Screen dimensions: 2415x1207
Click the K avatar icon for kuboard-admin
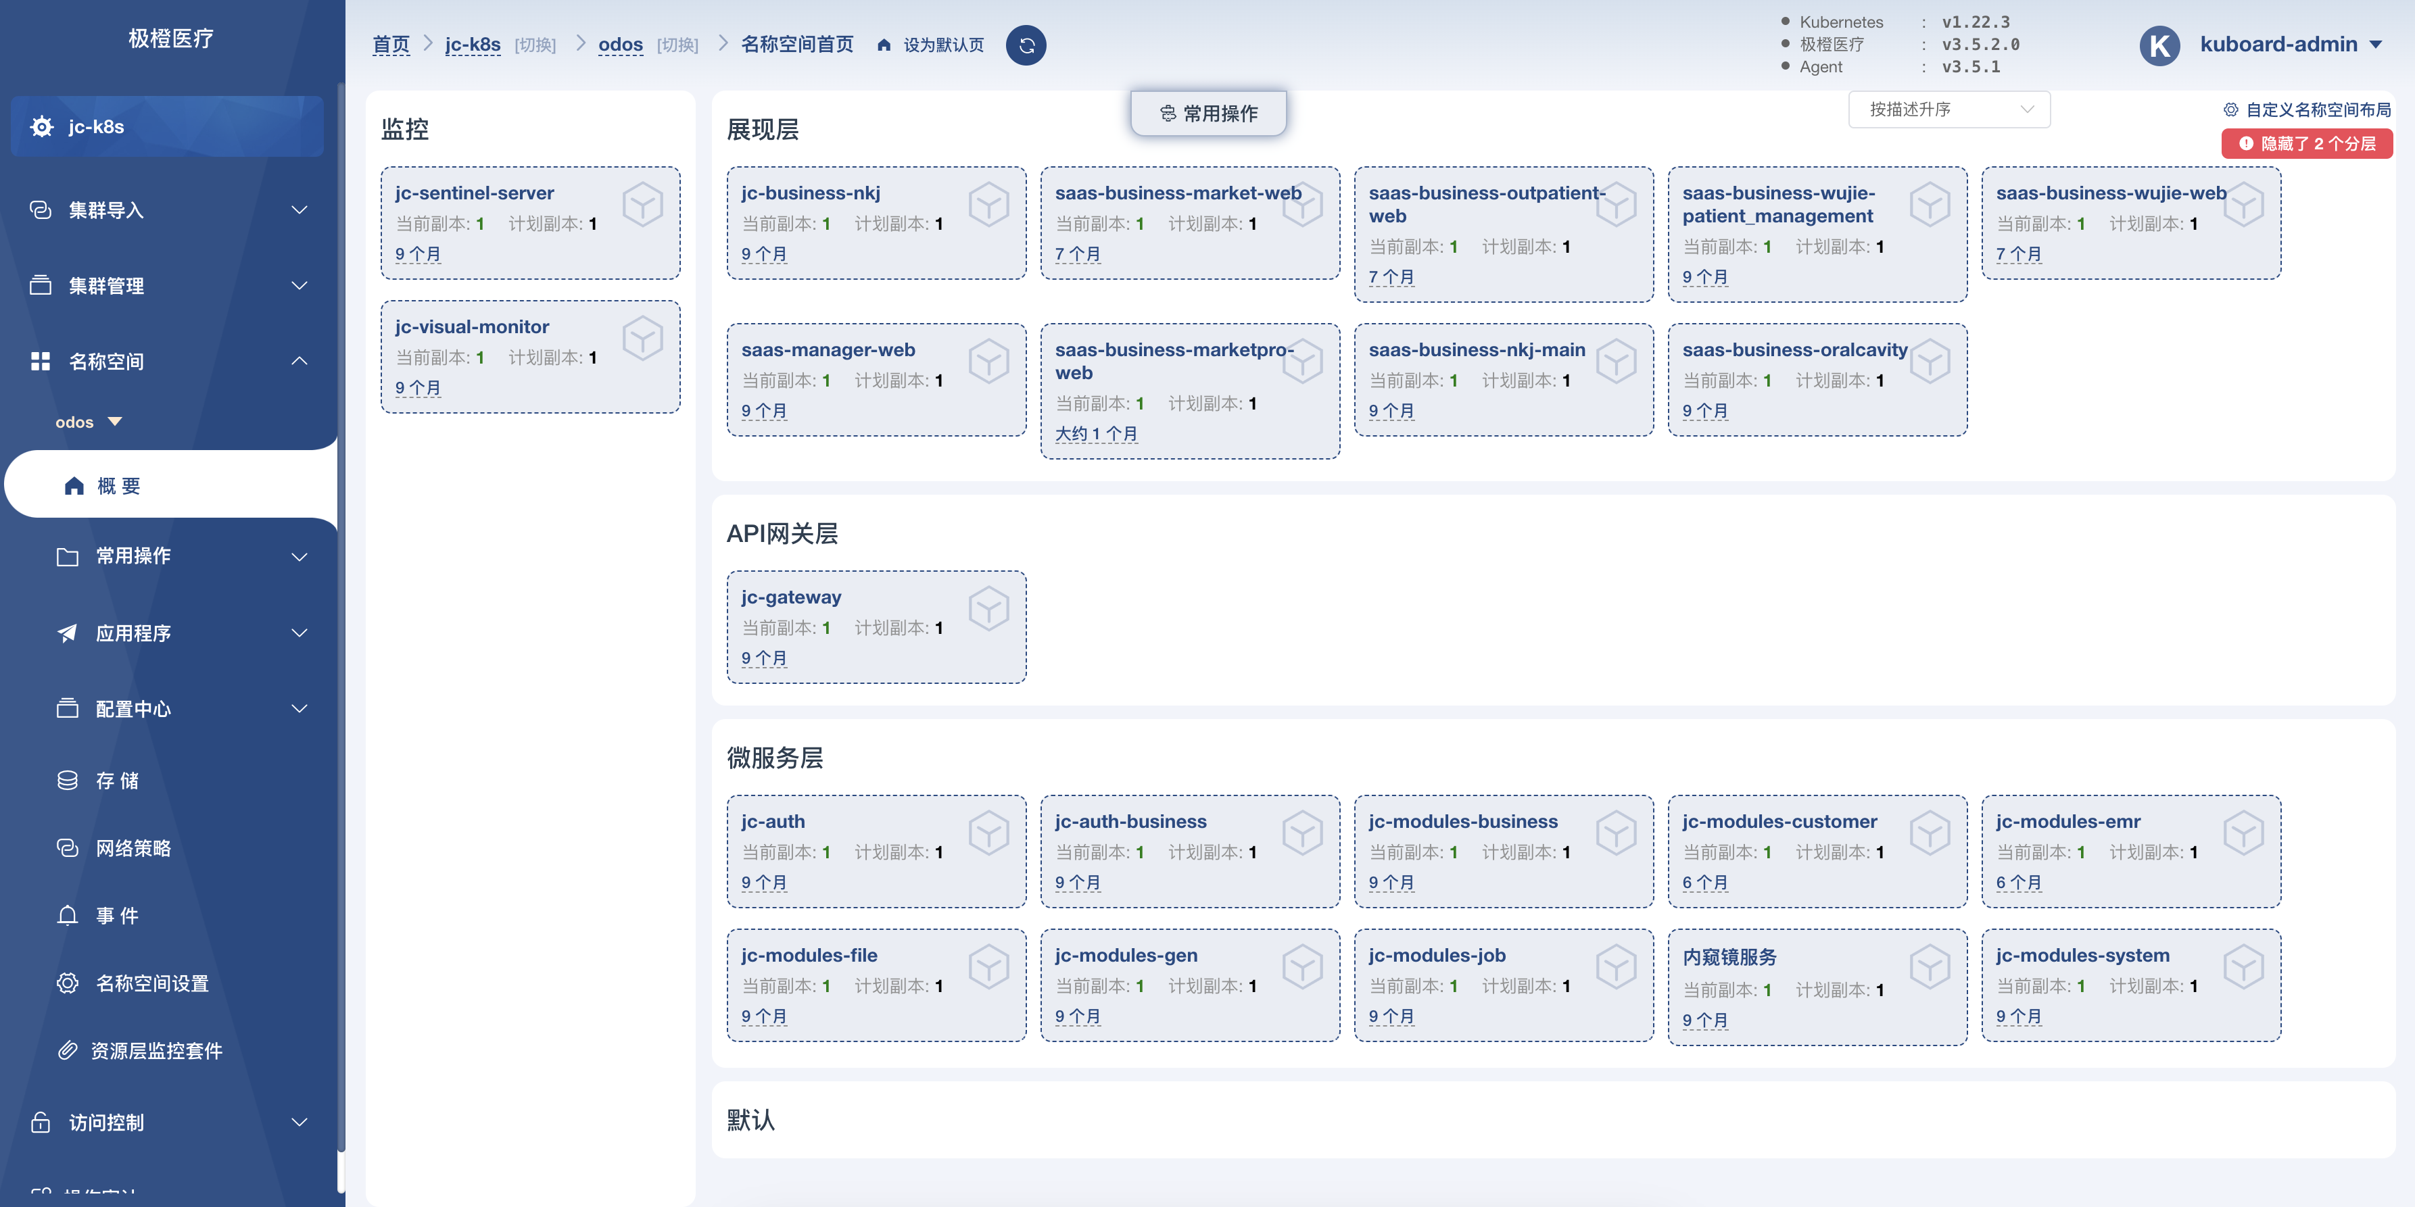(x=2159, y=45)
